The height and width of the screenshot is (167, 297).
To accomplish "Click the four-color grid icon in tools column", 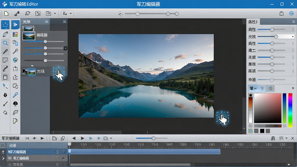I will [15, 35].
